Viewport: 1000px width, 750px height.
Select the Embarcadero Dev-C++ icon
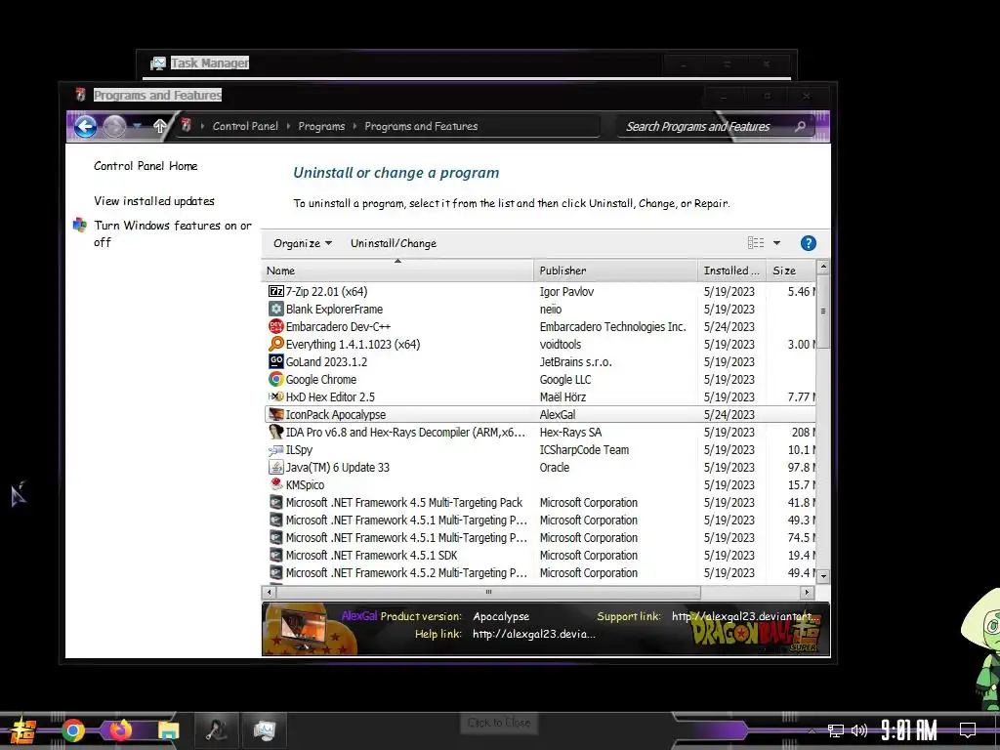point(276,326)
